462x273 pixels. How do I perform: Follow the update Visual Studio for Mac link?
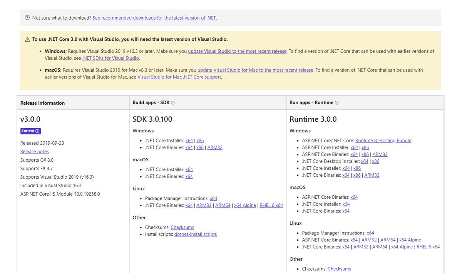[255, 70]
